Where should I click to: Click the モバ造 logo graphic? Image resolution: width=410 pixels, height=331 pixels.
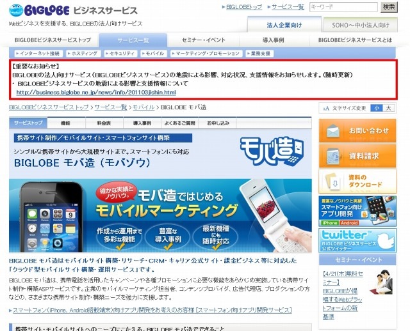click(272, 151)
